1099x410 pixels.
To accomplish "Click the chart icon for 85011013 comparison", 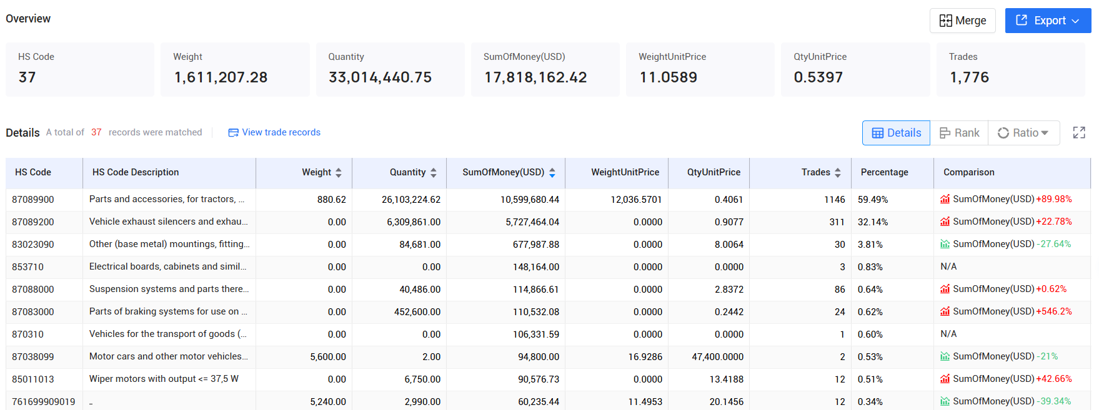I will tap(945, 379).
